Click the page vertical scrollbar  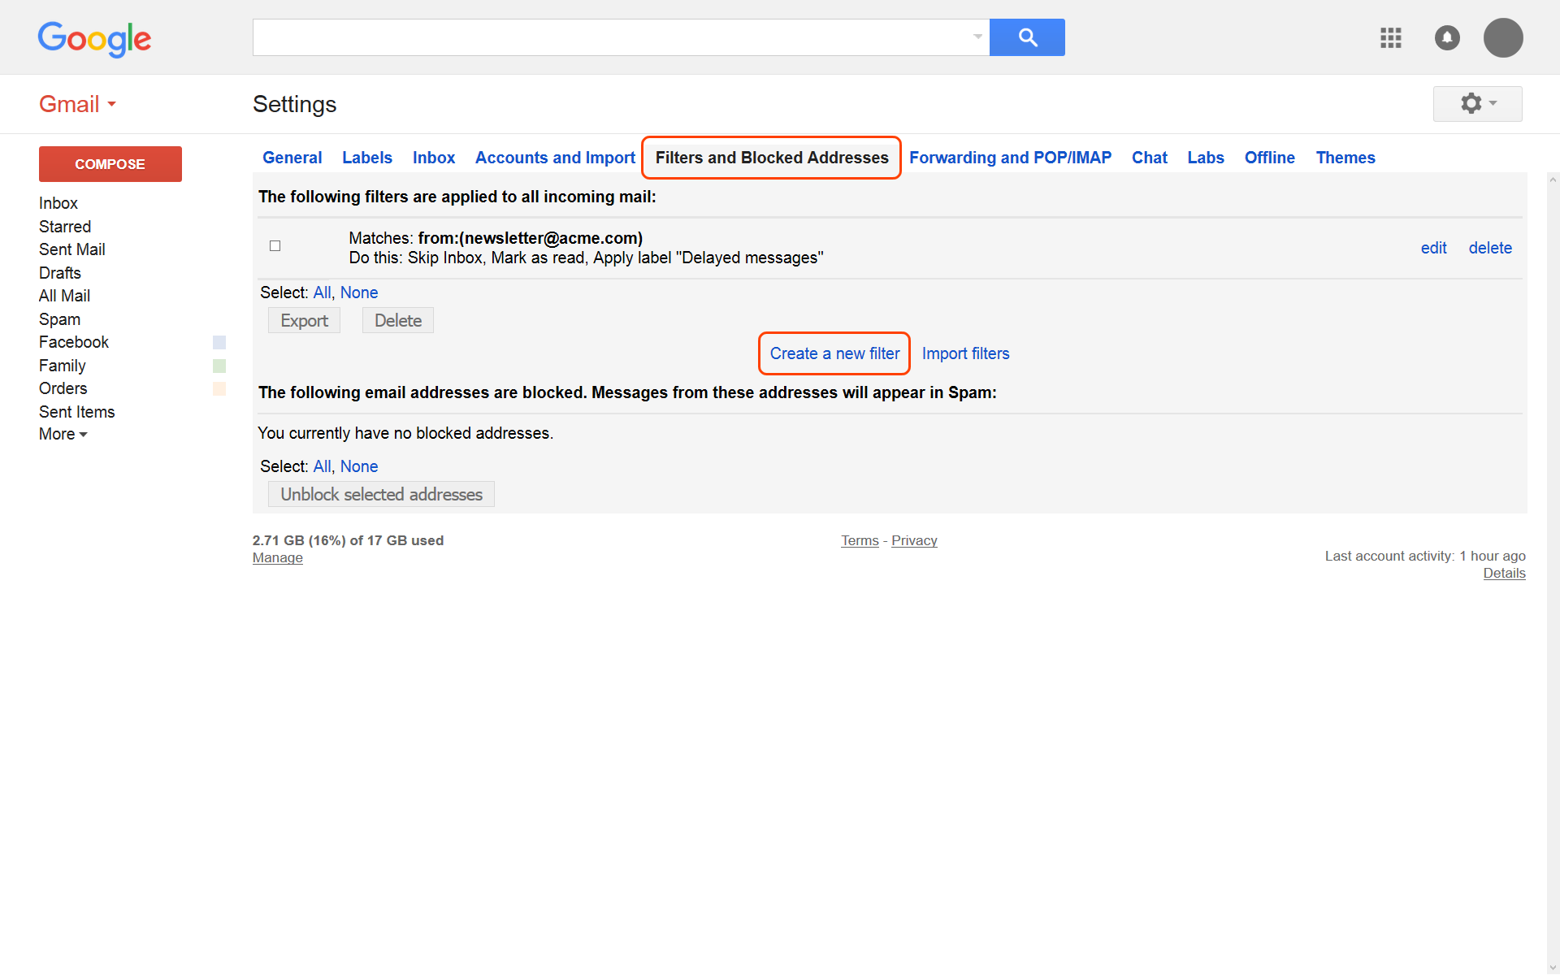[x=1553, y=574]
